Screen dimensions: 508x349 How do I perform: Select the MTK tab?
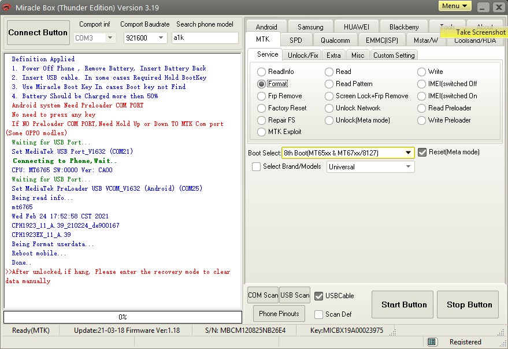pos(263,39)
